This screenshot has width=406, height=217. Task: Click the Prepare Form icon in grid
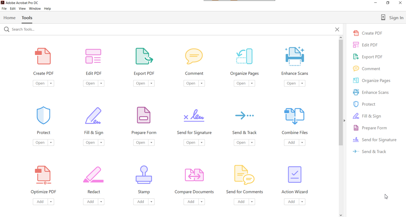(144, 115)
